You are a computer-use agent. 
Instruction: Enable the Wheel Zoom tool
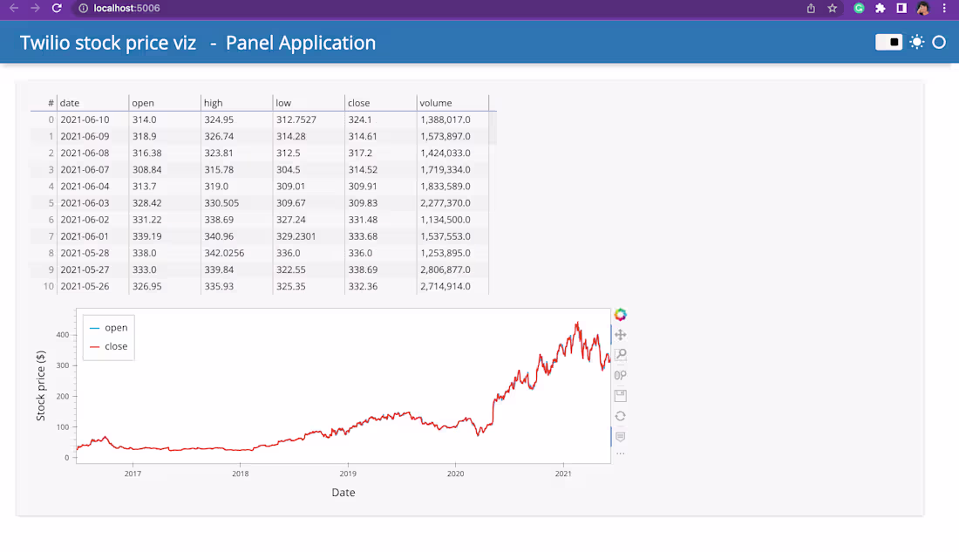[x=620, y=375]
